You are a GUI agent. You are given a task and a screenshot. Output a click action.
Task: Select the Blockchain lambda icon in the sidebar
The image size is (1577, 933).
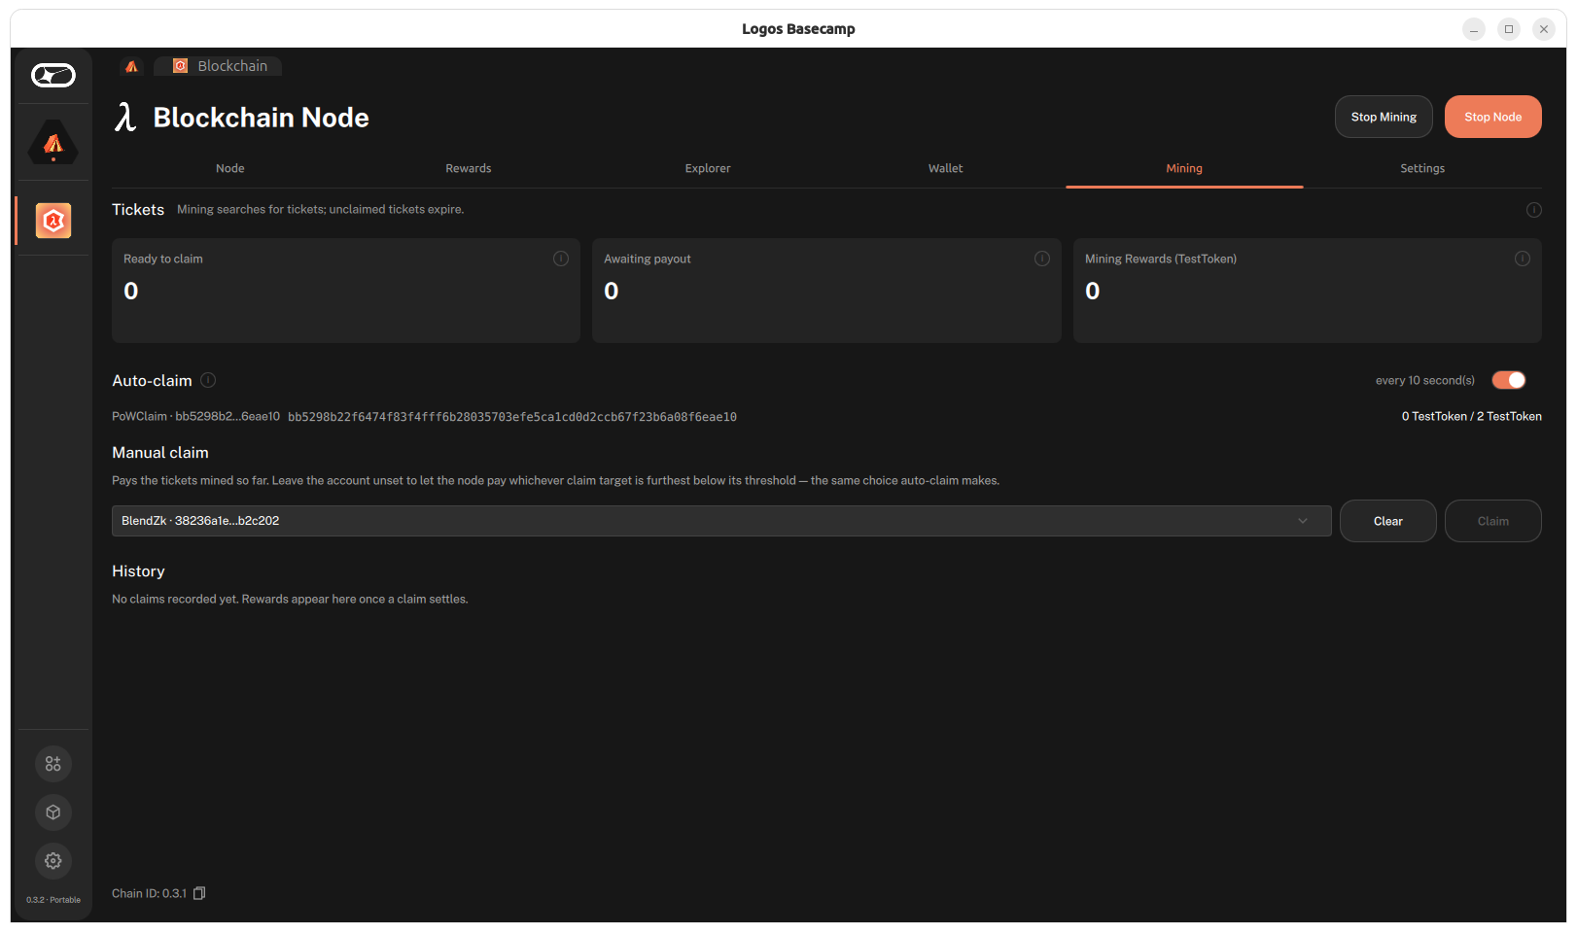click(x=53, y=221)
